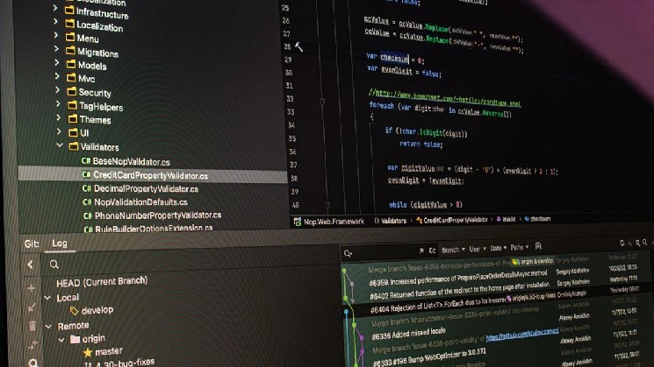Open RuleBuilderOptionsExtension.cs file
Screen dimensions: 654x367
click(154, 229)
